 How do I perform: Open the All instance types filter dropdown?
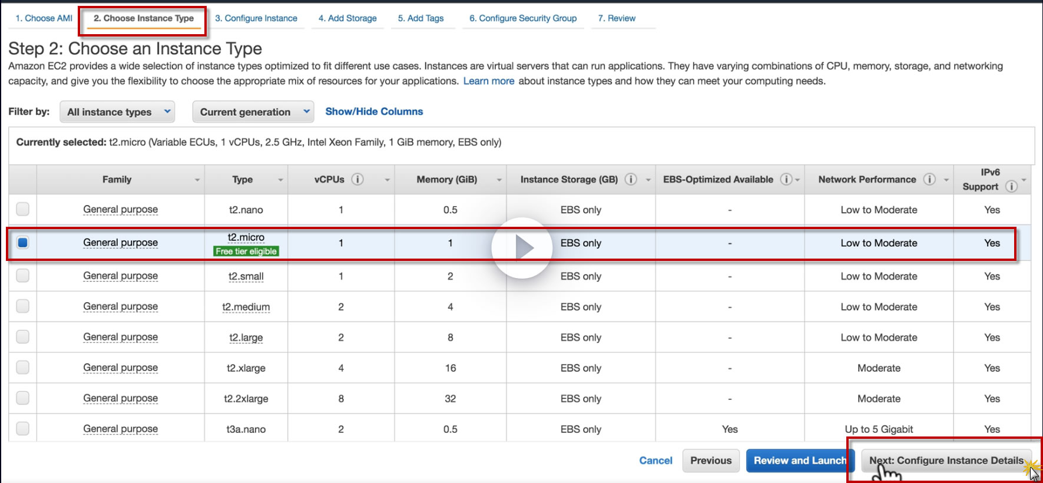tap(117, 112)
